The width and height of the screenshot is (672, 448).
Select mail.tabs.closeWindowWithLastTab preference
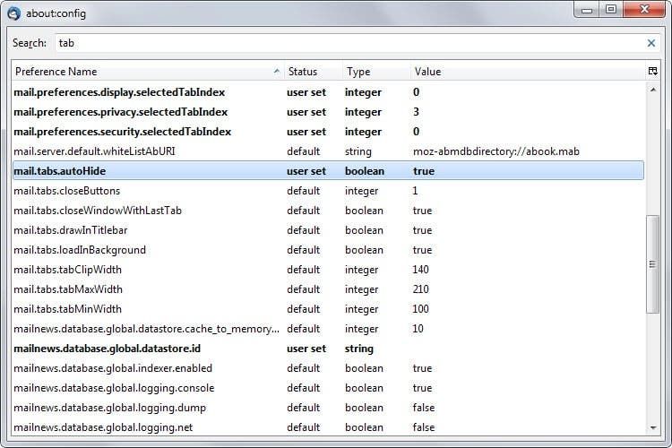click(328, 211)
